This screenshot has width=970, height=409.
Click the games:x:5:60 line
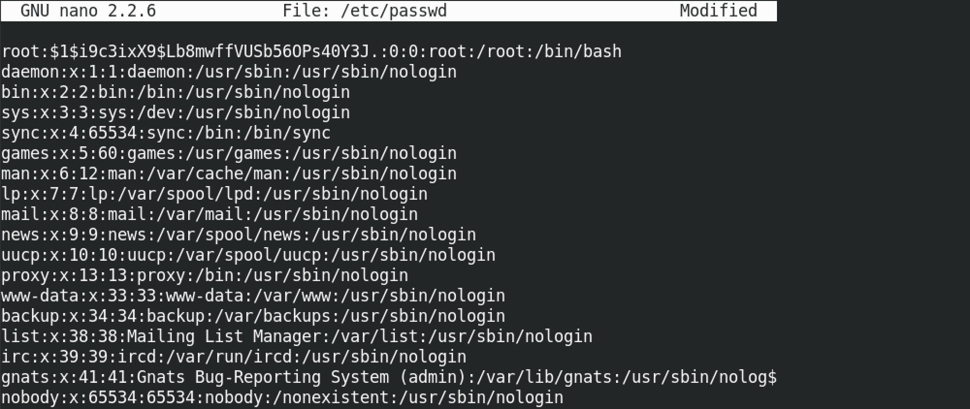tap(229, 153)
